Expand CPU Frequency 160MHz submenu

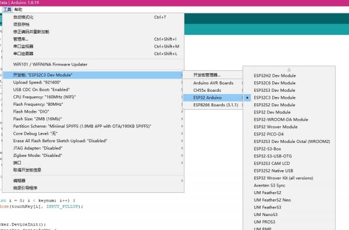tap(93, 97)
